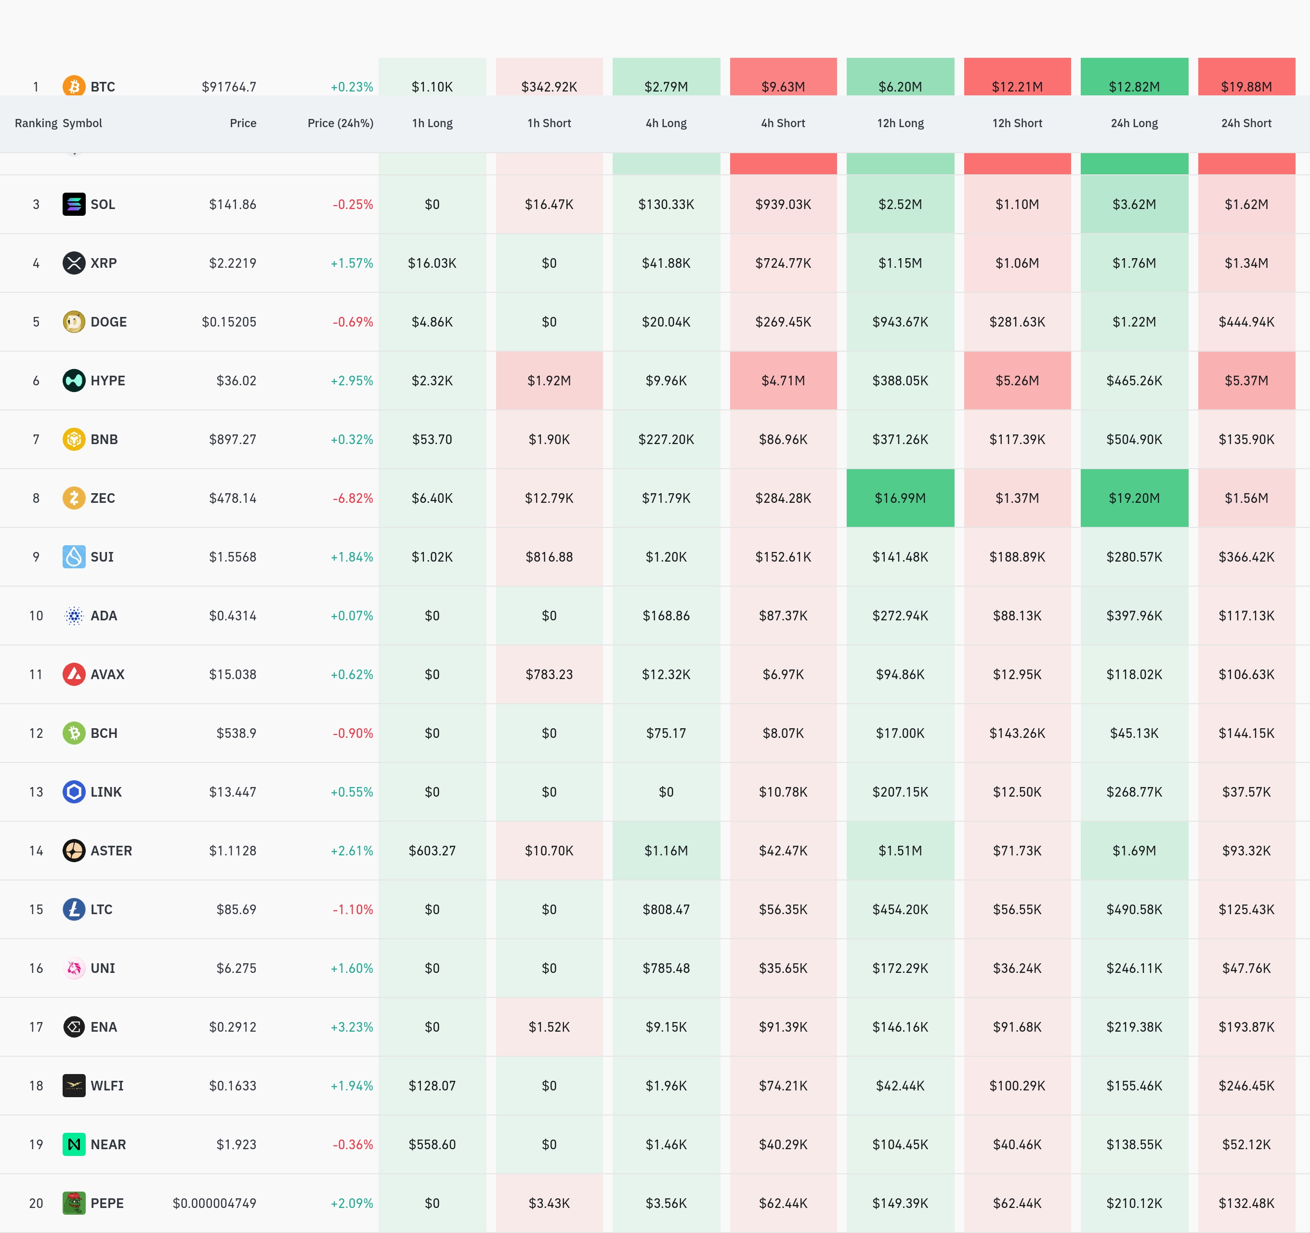Open the WLFI symbol link
1310x1233 pixels.
click(107, 1086)
